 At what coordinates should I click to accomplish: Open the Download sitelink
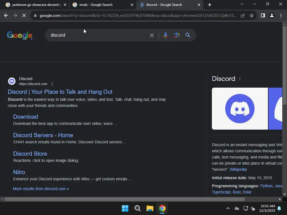pos(26,117)
